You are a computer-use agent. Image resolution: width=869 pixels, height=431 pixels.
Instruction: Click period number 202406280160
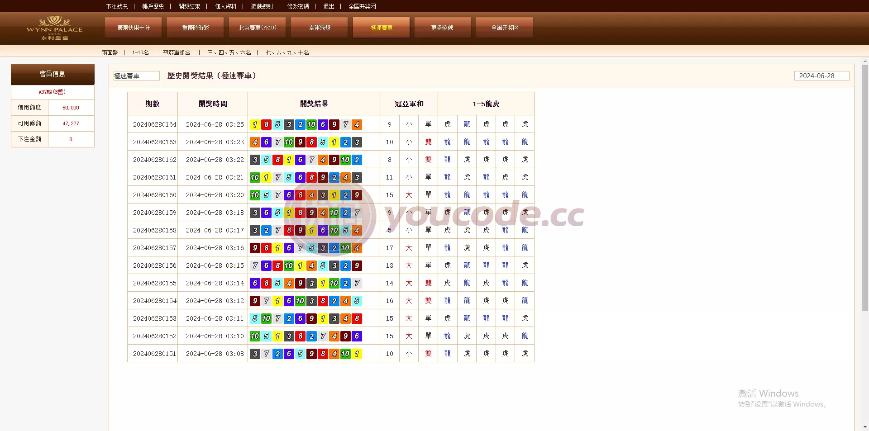[155, 195]
